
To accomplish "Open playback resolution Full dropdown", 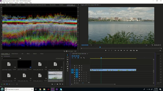I will pos(148,45).
